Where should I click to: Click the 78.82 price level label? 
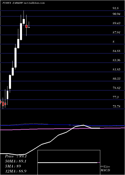116,88
